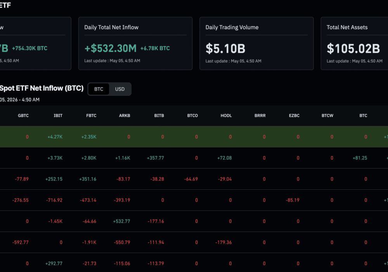Sort by the GBTC column header
Image resolution: width=388 pixels, height=272 pixels.
click(x=23, y=116)
